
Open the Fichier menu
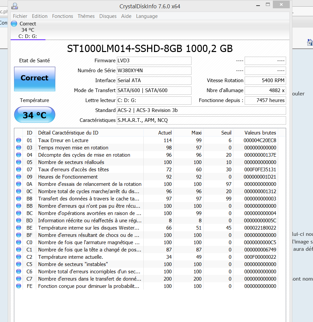[x=20, y=16]
